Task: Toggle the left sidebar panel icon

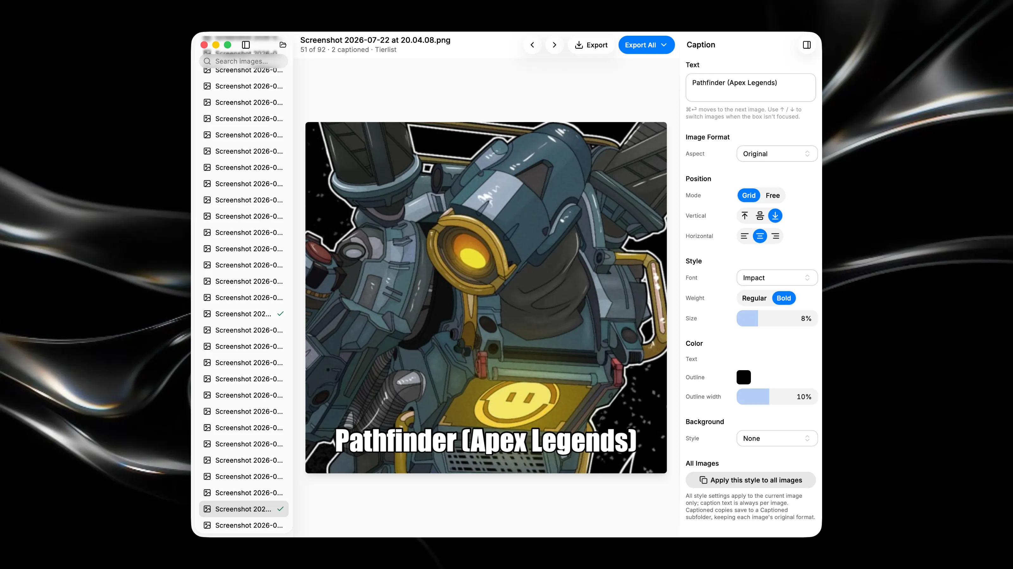Action: pos(246,45)
